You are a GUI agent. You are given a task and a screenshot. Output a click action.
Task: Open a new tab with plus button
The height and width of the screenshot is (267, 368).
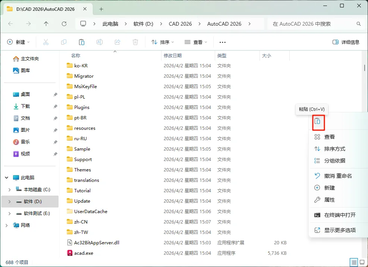pyautogui.click(x=101, y=9)
